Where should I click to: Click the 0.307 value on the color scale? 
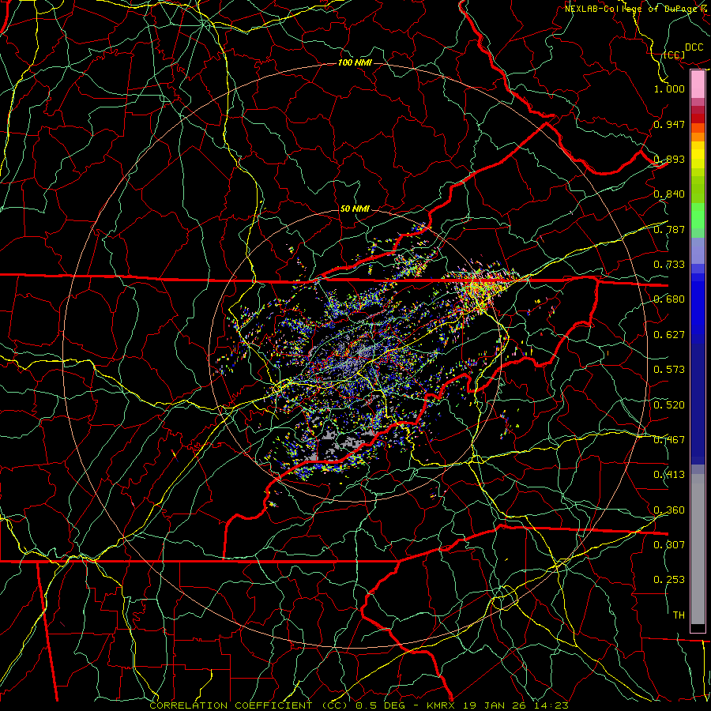[x=669, y=545]
